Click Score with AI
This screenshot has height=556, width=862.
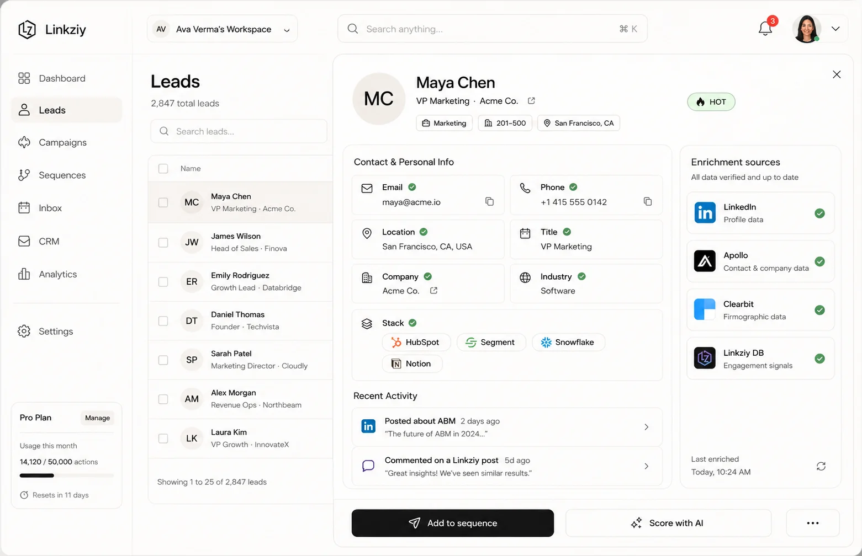click(668, 523)
